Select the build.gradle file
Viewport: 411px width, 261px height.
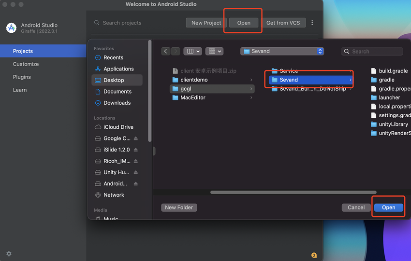[391, 71]
